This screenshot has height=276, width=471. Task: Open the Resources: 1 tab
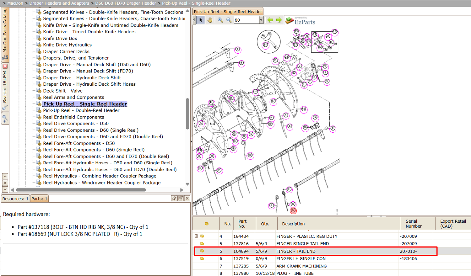(x=15, y=199)
